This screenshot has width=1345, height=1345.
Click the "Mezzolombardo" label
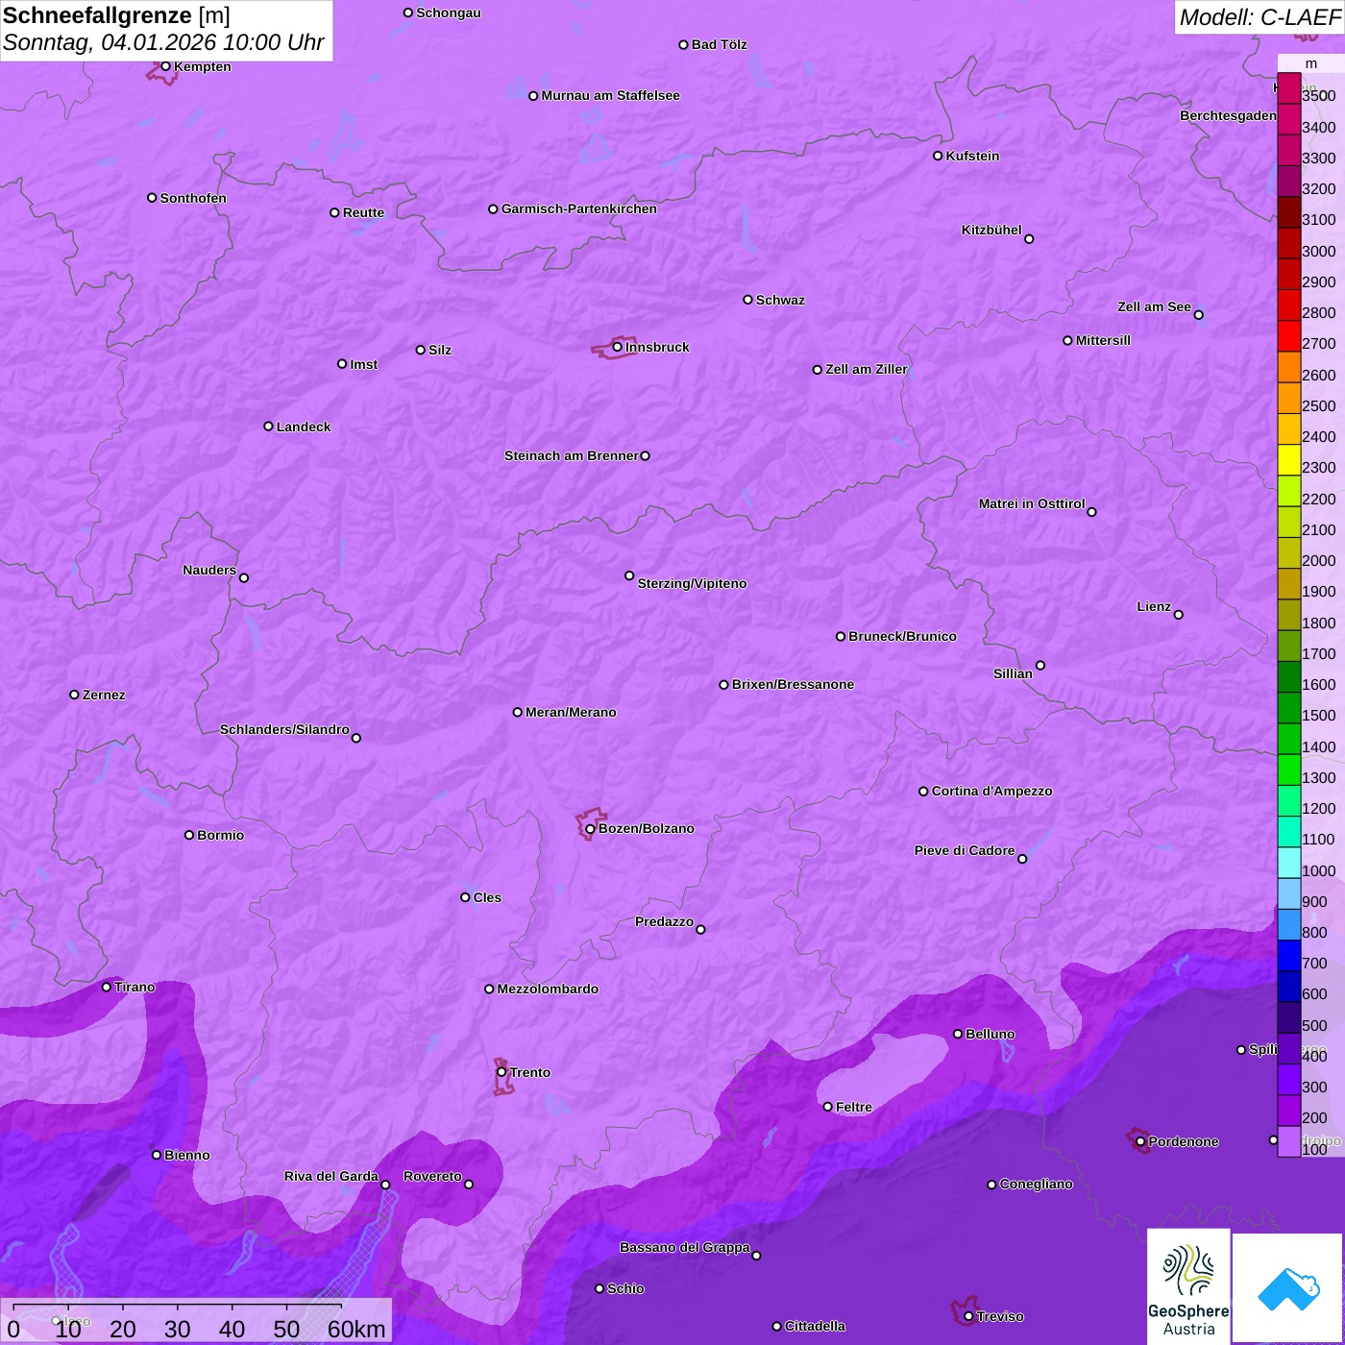click(x=548, y=989)
